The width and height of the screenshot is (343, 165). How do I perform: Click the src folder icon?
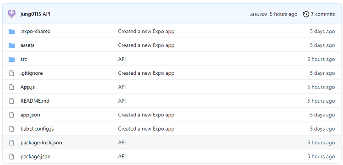click(11, 60)
